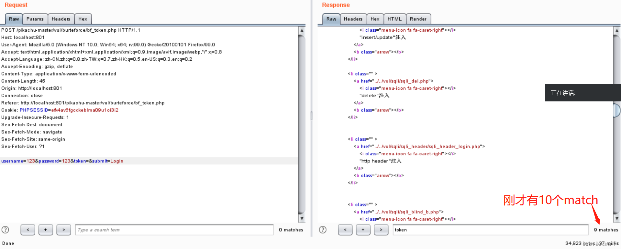Click the Referer header line
Viewport: 621px width, 249px height.
click(x=83, y=103)
